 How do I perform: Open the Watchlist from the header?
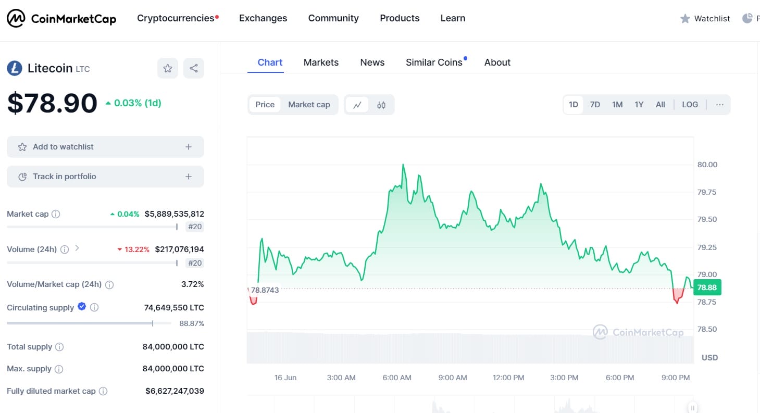pyautogui.click(x=705, y=19)
